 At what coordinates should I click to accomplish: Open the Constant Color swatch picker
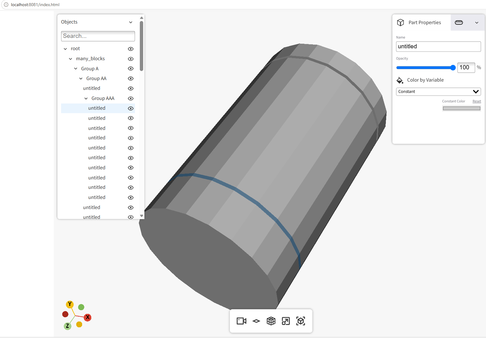(x=462, y=108)
